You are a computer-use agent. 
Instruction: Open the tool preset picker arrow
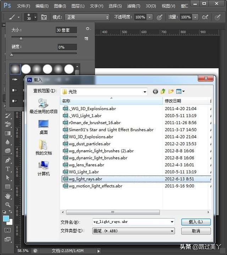[x=19, y=17]
